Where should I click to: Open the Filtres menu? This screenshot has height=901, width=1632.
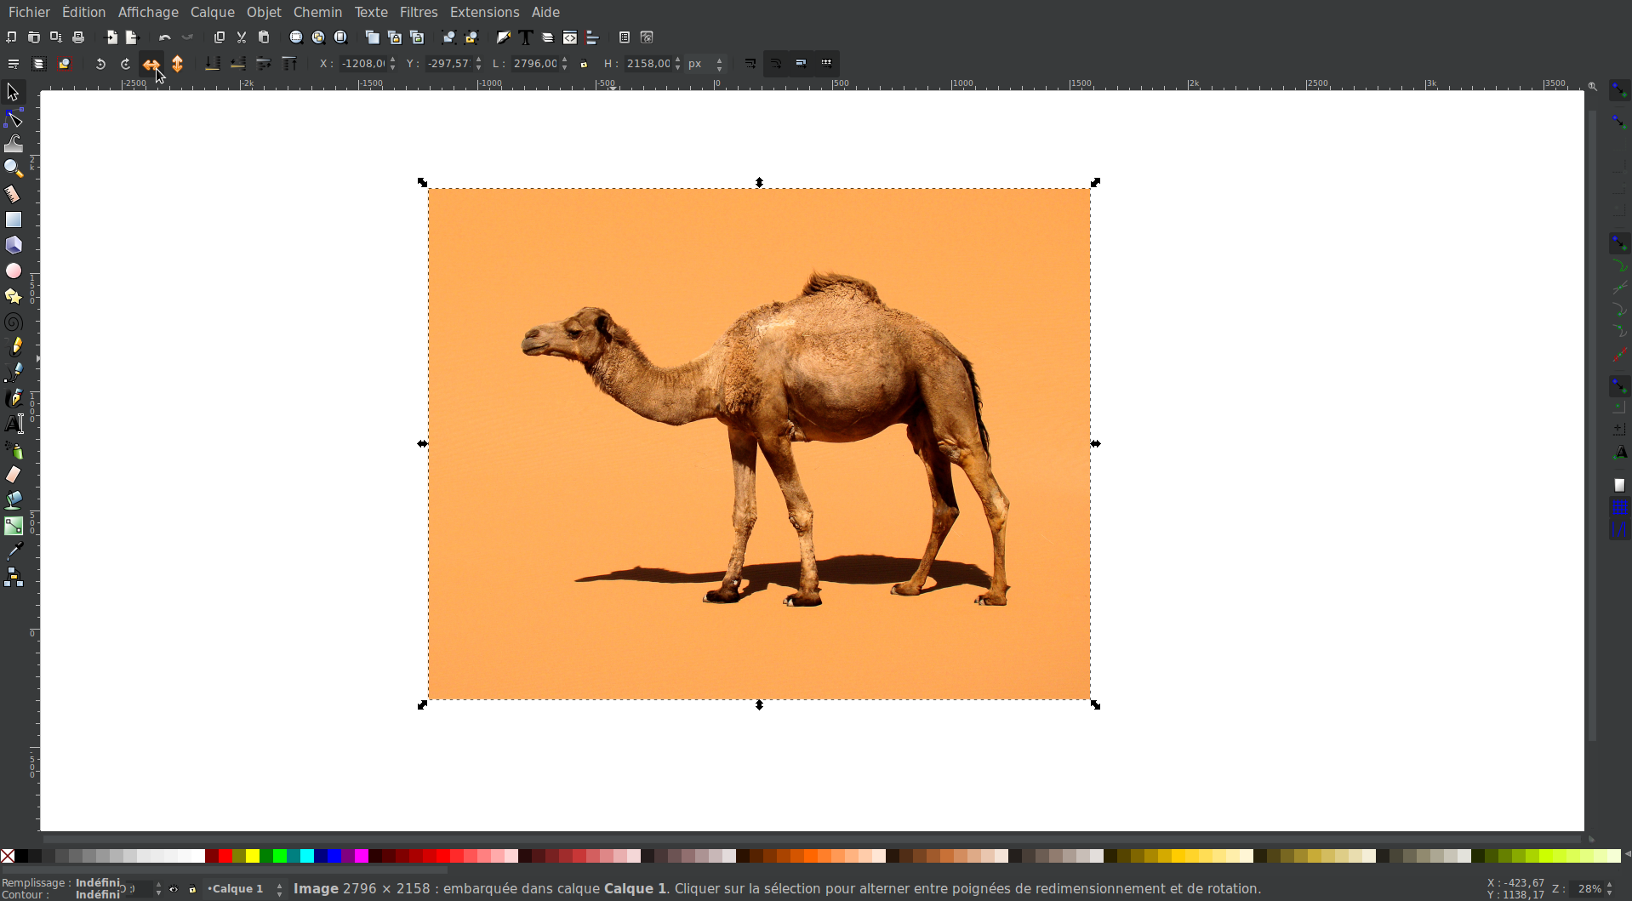(x=419, y=12)
